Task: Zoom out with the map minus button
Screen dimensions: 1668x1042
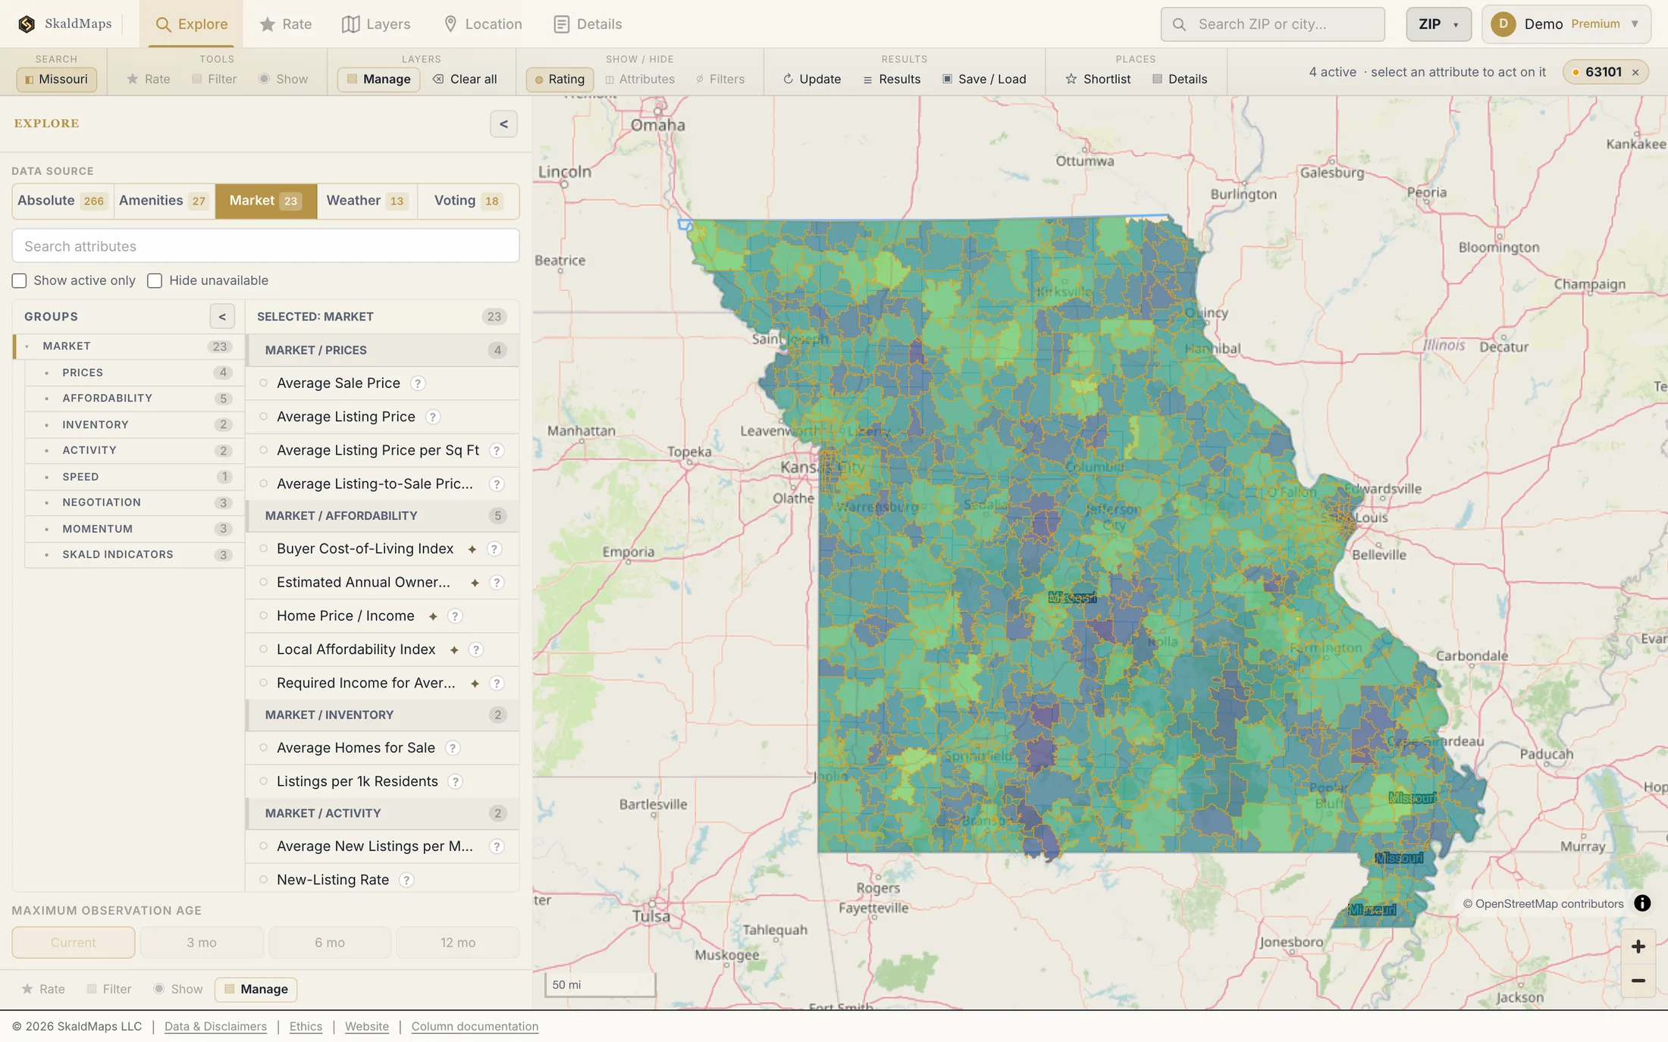Action: (1638, 981)
